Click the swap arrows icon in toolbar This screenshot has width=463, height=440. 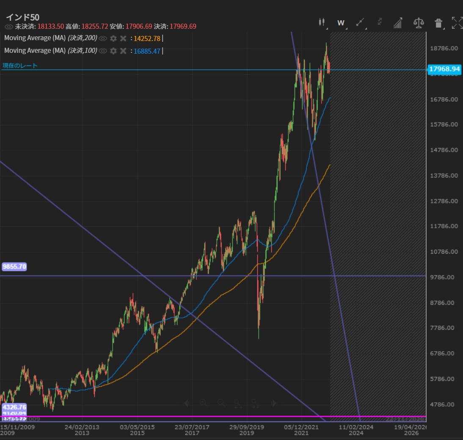[380, 23]
